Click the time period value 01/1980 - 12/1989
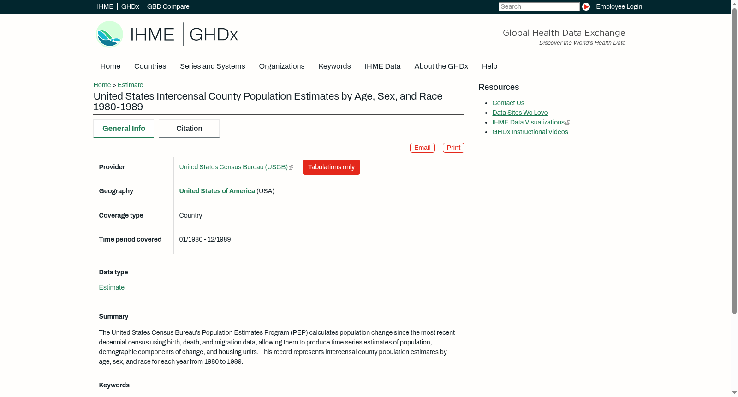Screen dimensions: 738x397 tap(205, 239)
